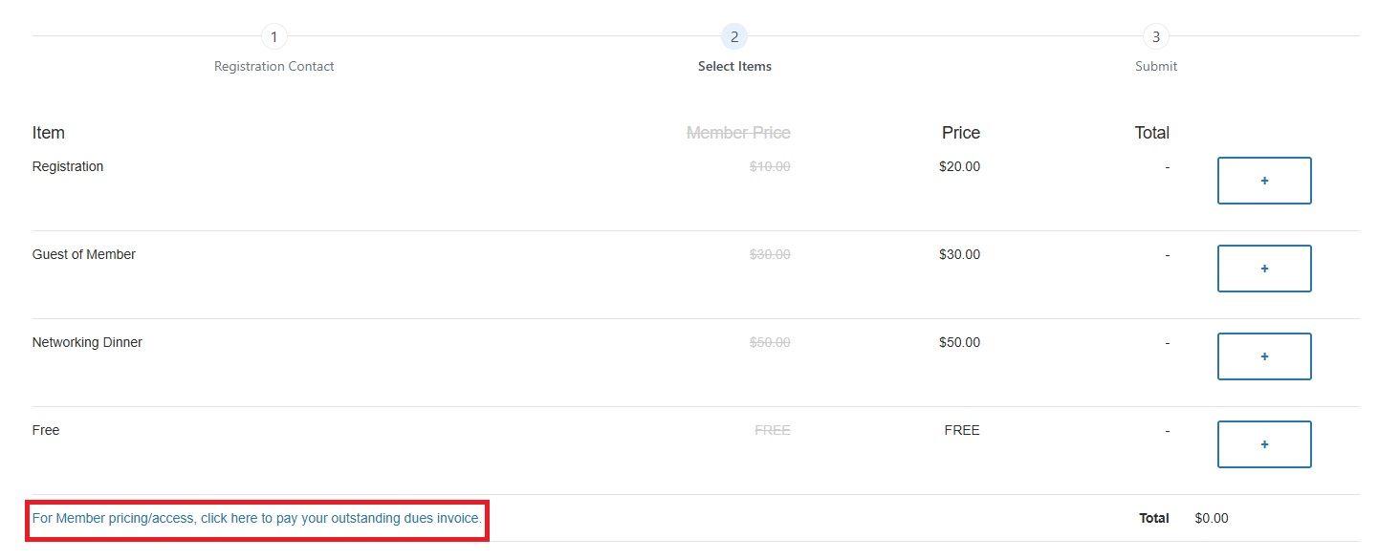
Task: Add a Guest of Member ticket
Action: click(x=1263, y=269)
